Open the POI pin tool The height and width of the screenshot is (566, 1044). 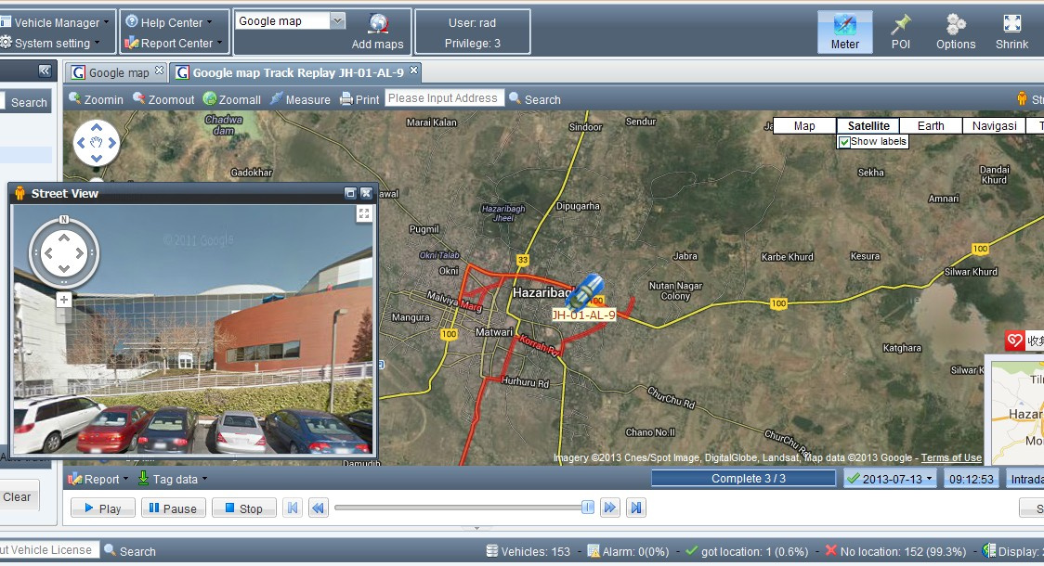pos(901,32)
